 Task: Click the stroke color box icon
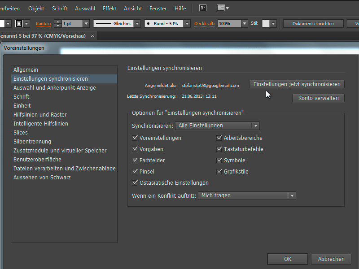coord(19,24)
